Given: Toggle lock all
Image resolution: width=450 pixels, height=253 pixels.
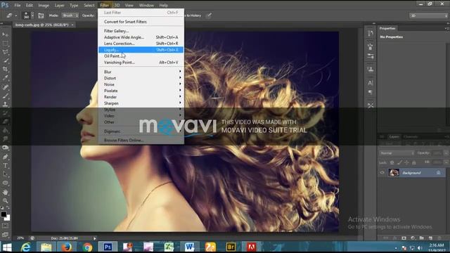Looking at the screenshot, I should click(414, 162).
